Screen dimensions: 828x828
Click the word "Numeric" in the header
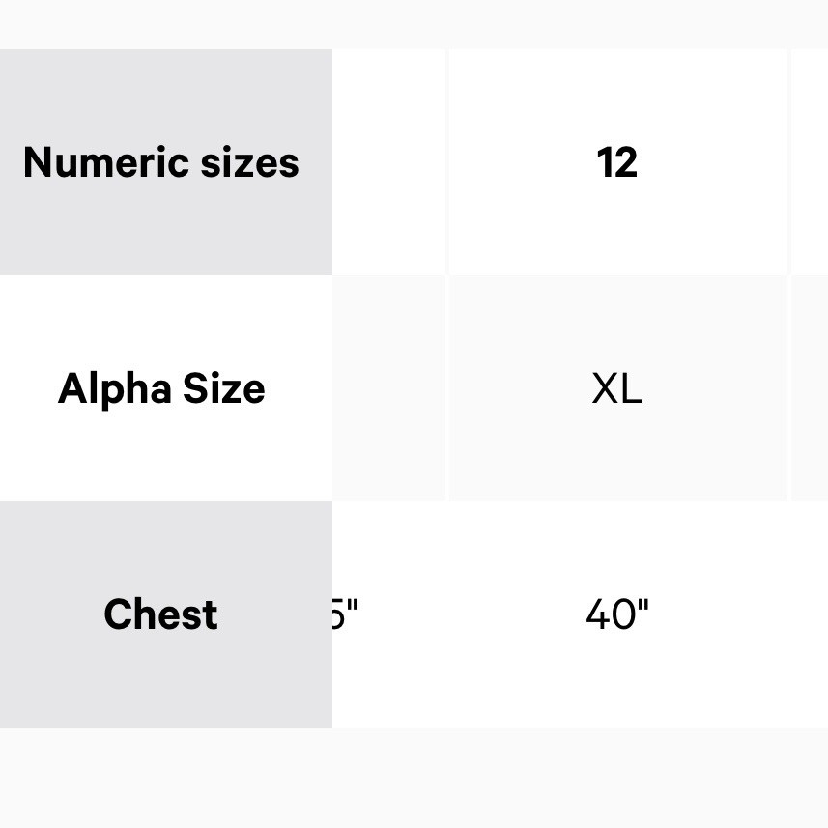pos(106,162)
